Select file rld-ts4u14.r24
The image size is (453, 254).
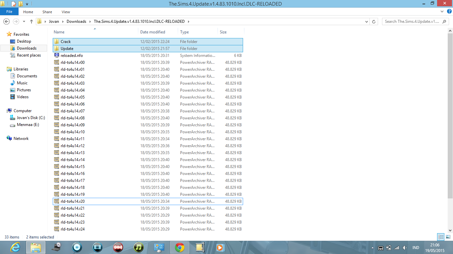click(148, 229)
